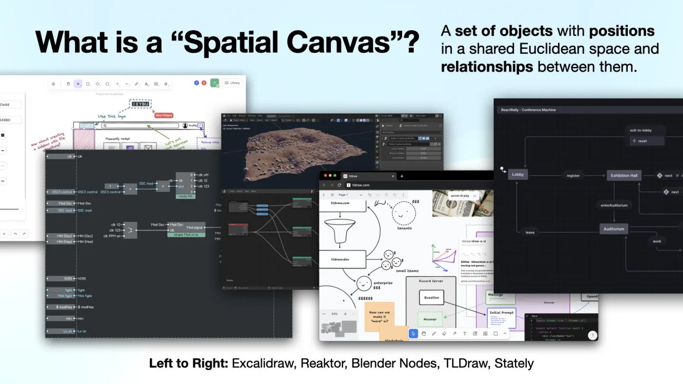Select the insert image tool in Excalidraw
This screenshot has width=683, height=384.
(x=156, y=84)
